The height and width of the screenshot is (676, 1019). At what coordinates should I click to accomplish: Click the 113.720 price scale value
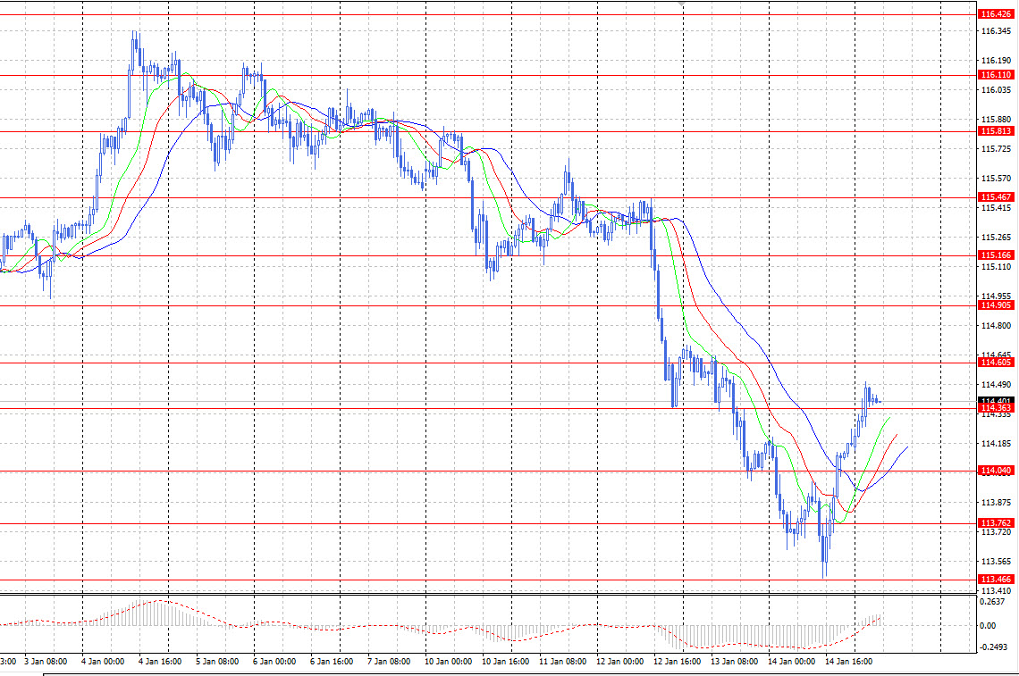(x=996, y=532)
